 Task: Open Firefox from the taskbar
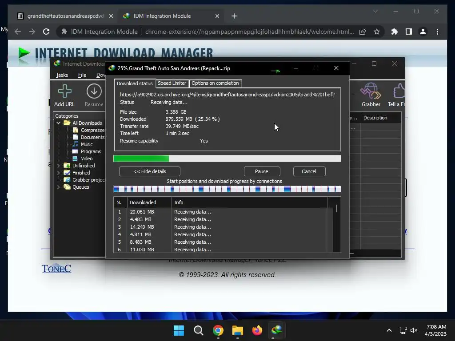257,330
